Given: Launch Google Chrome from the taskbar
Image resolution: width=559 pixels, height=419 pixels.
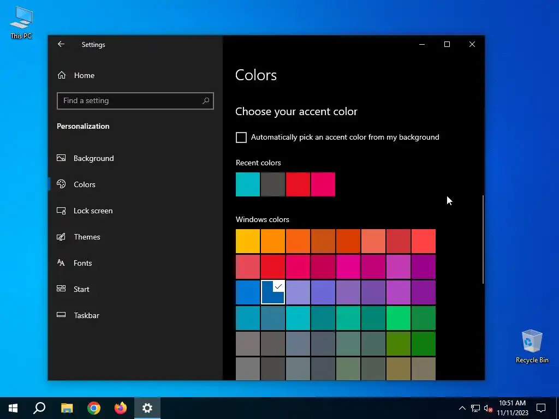Looking at the screenshot, I should (x=94, y=408).
